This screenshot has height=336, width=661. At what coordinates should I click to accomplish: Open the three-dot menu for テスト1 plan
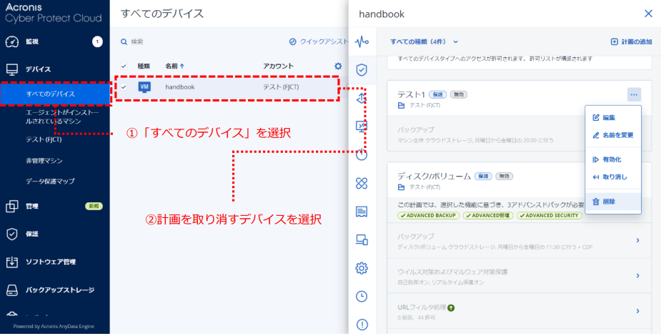[x=635, y=94]
